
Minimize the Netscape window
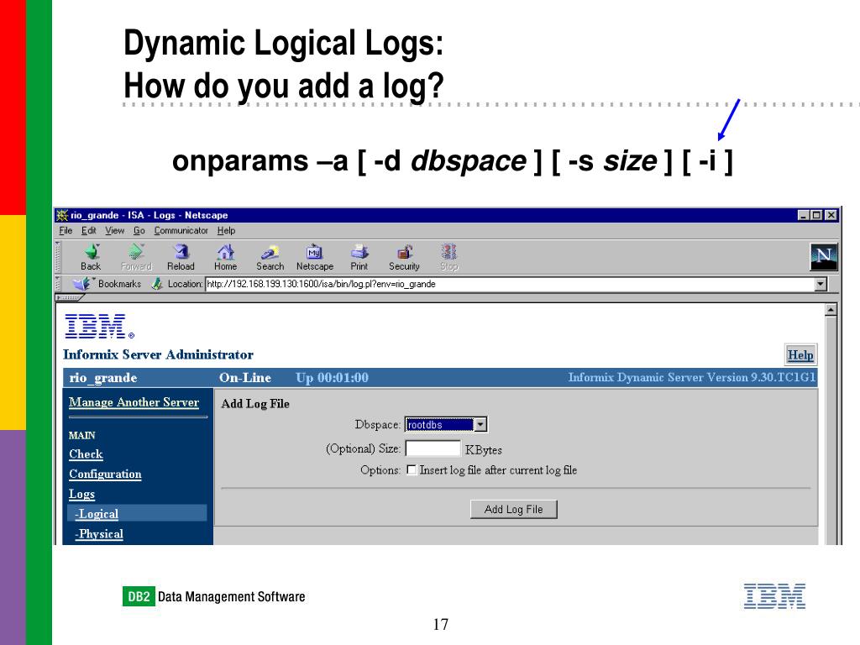(x=803, y=215)
